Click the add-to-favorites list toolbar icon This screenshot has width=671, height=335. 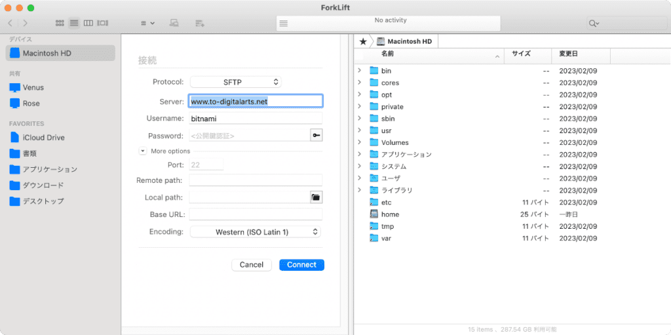point(199,23)
